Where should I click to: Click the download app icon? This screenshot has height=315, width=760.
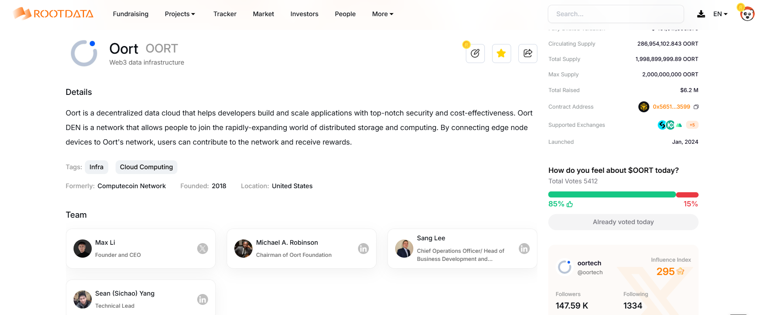coord(701,14)
